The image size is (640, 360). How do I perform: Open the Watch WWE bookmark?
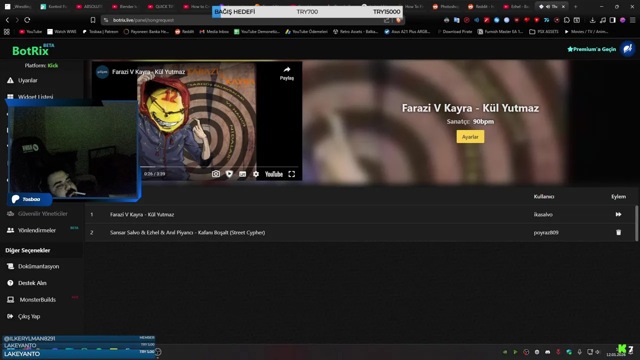pyautogui.click(x=62, y=31)
